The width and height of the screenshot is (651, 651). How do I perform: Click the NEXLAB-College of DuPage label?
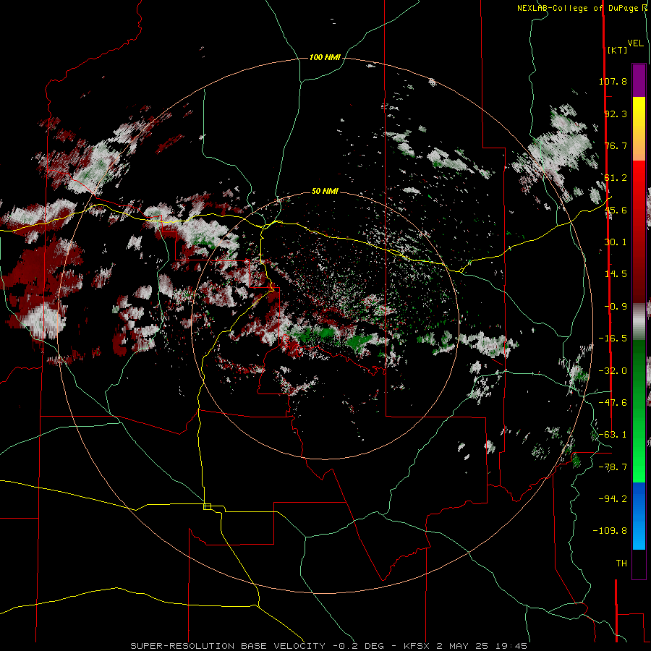(x=582, y=8)
